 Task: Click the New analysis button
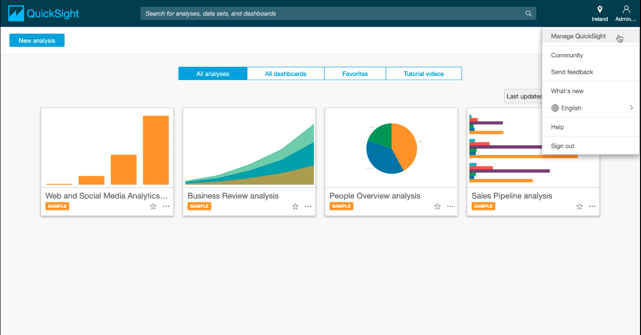[x=37, y=40]
